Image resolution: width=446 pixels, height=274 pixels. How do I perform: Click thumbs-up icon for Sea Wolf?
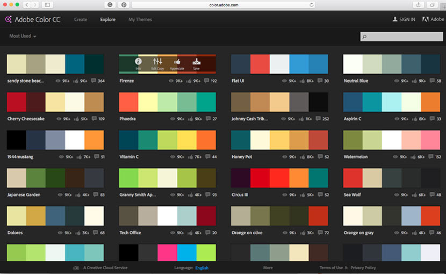click(414, 194)
